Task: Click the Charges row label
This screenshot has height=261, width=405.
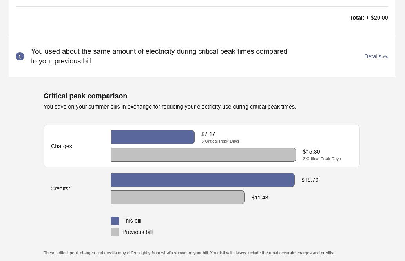Action: pyautogui.click(x=61, y=146)
